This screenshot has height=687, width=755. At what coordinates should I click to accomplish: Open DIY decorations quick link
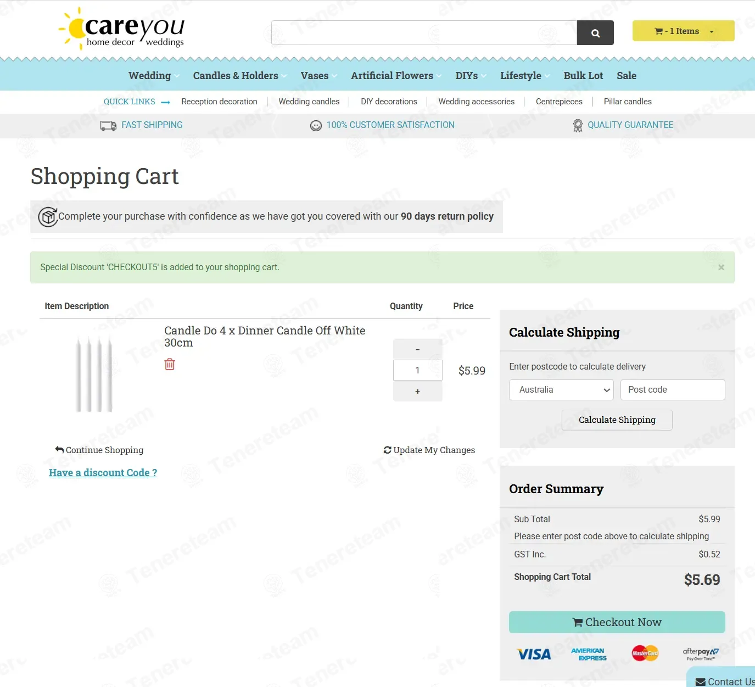(389, 102)
